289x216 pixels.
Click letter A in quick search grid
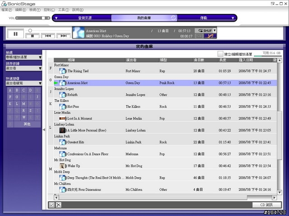(10, 90)
